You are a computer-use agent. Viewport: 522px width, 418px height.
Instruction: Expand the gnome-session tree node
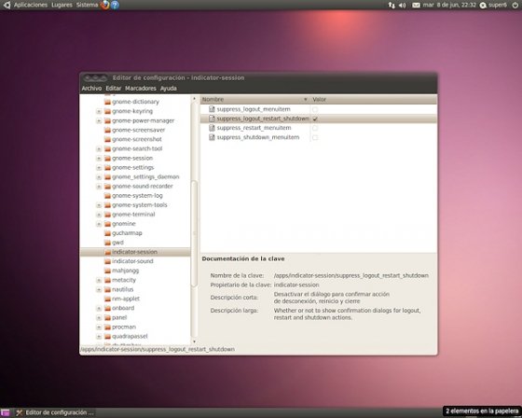coord(99,158)
